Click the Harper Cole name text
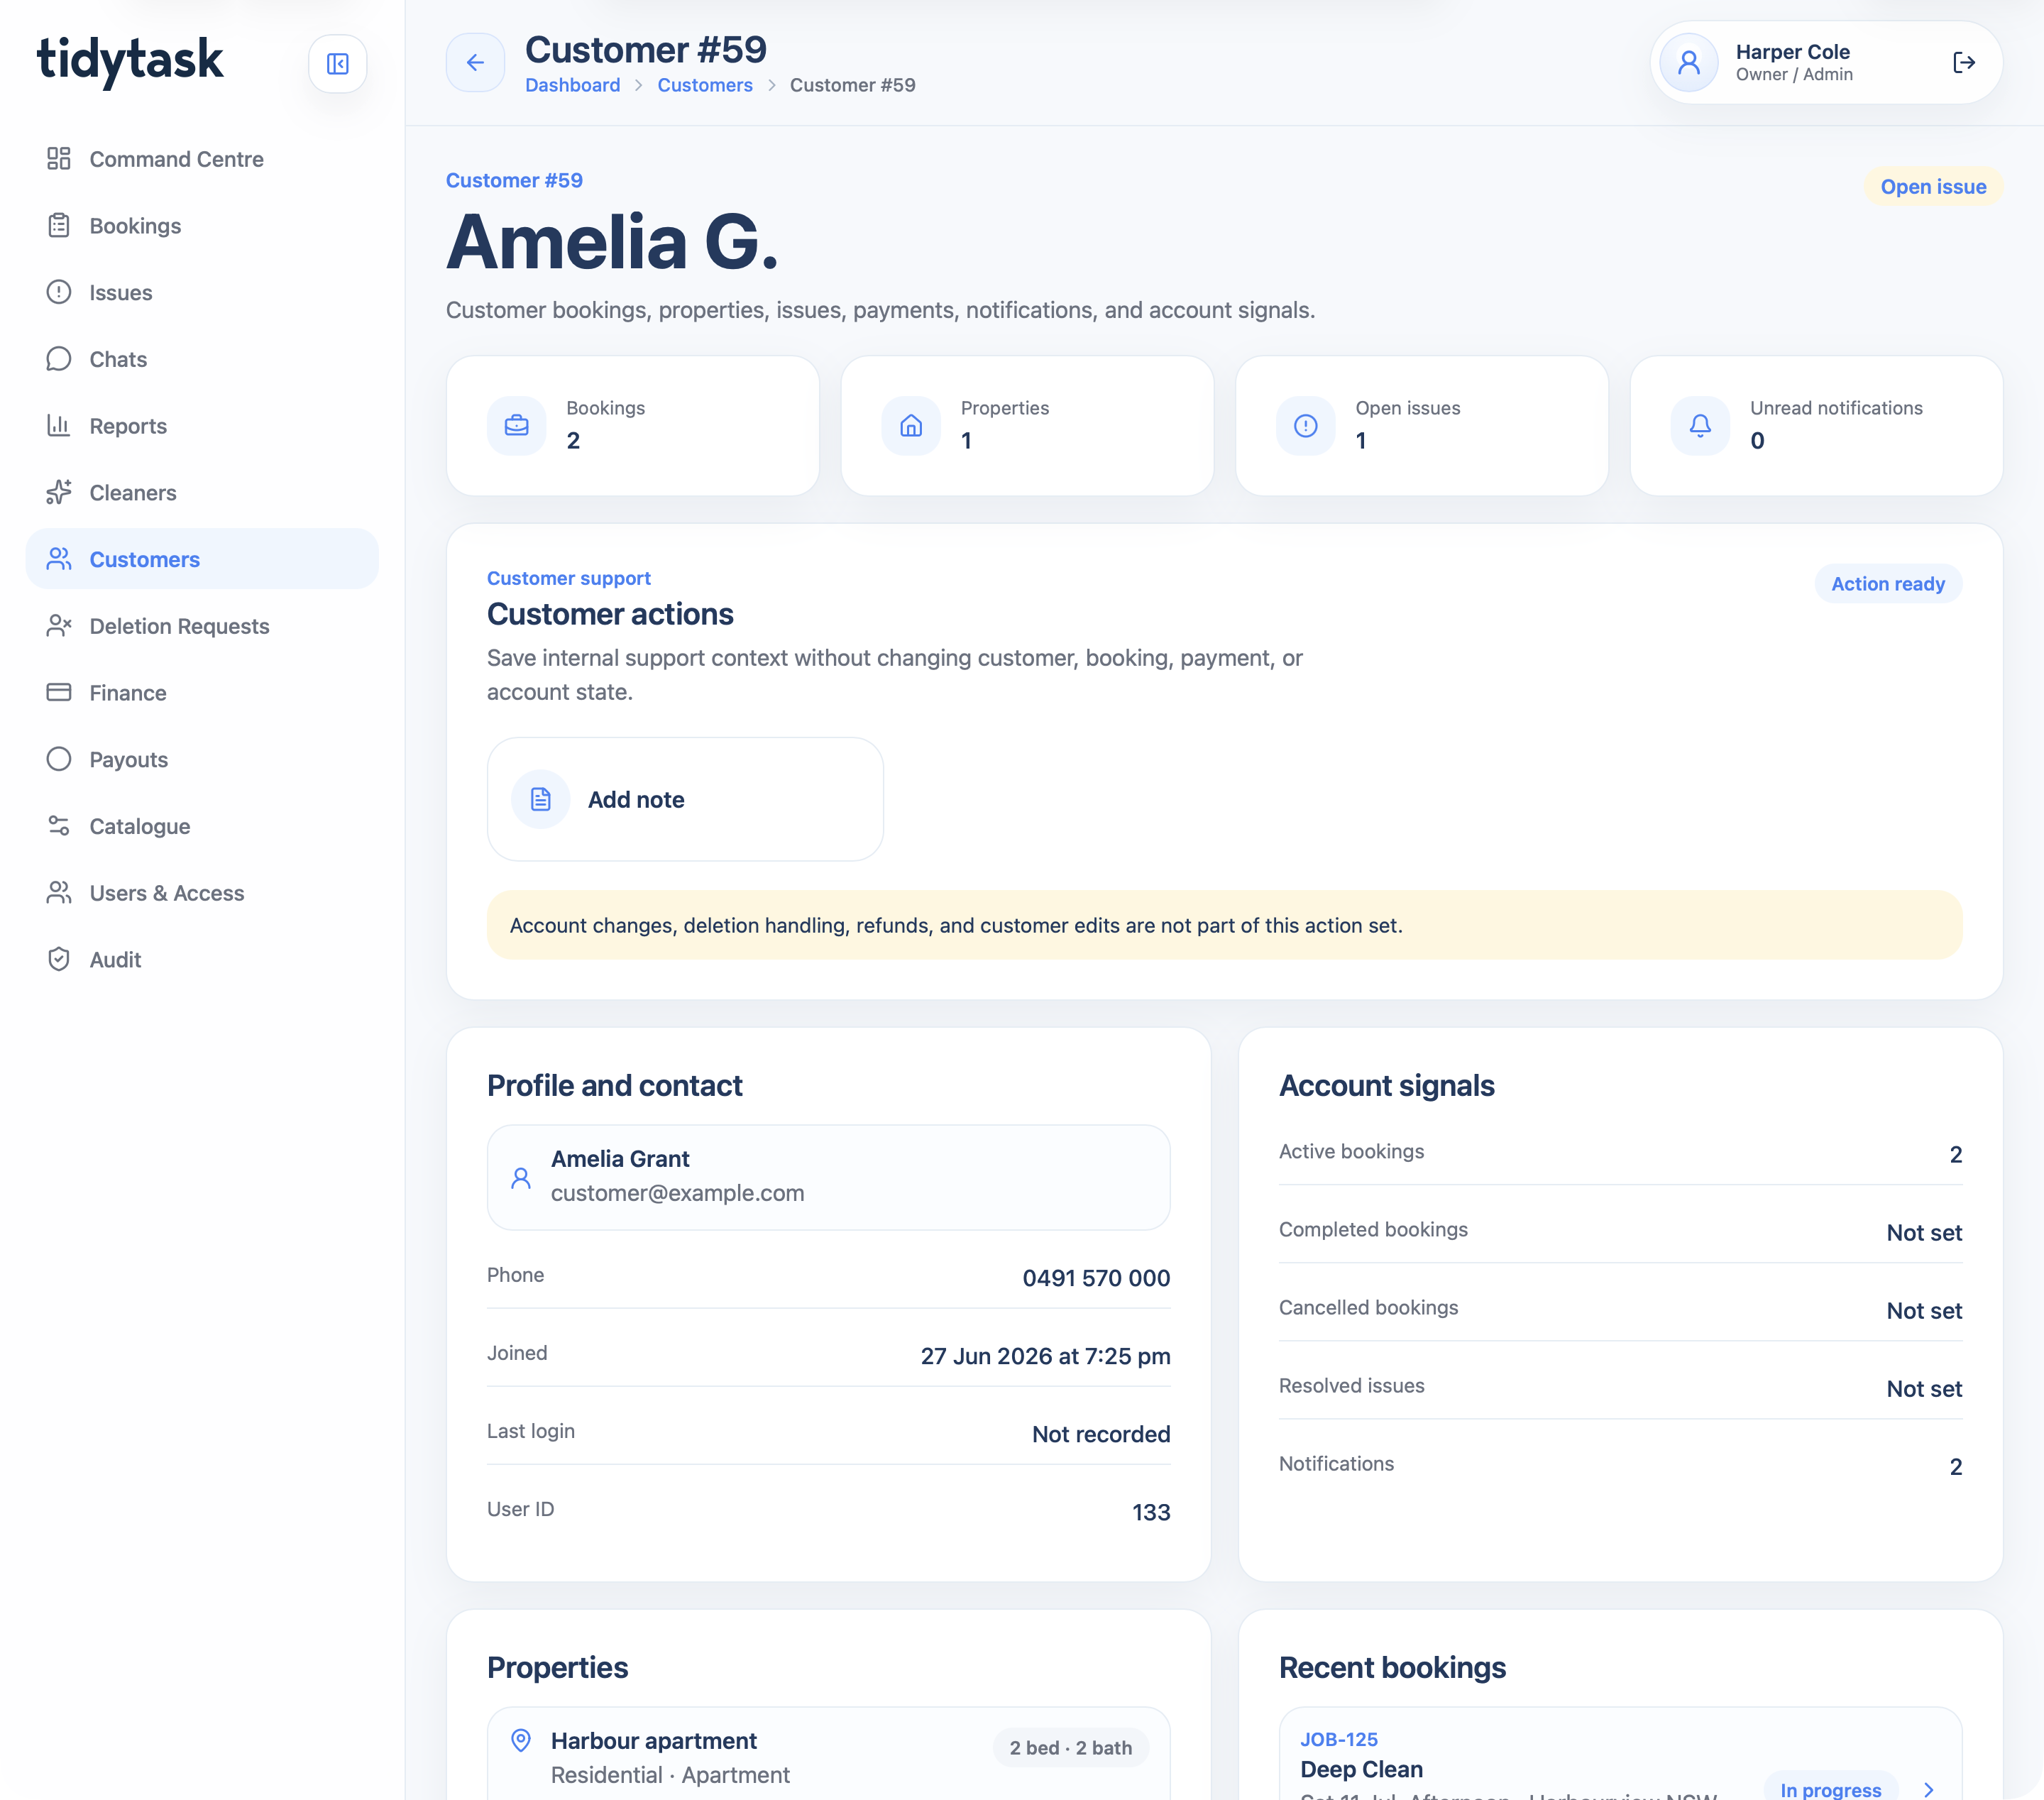The image size is (2044, 1800). [1792, 52]
